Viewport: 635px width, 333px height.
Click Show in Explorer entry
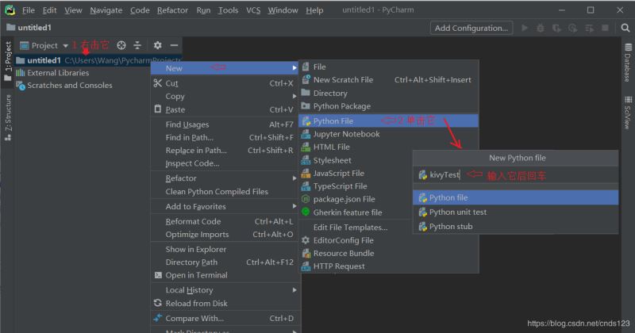pyautogui.click(x=225, y=249)
